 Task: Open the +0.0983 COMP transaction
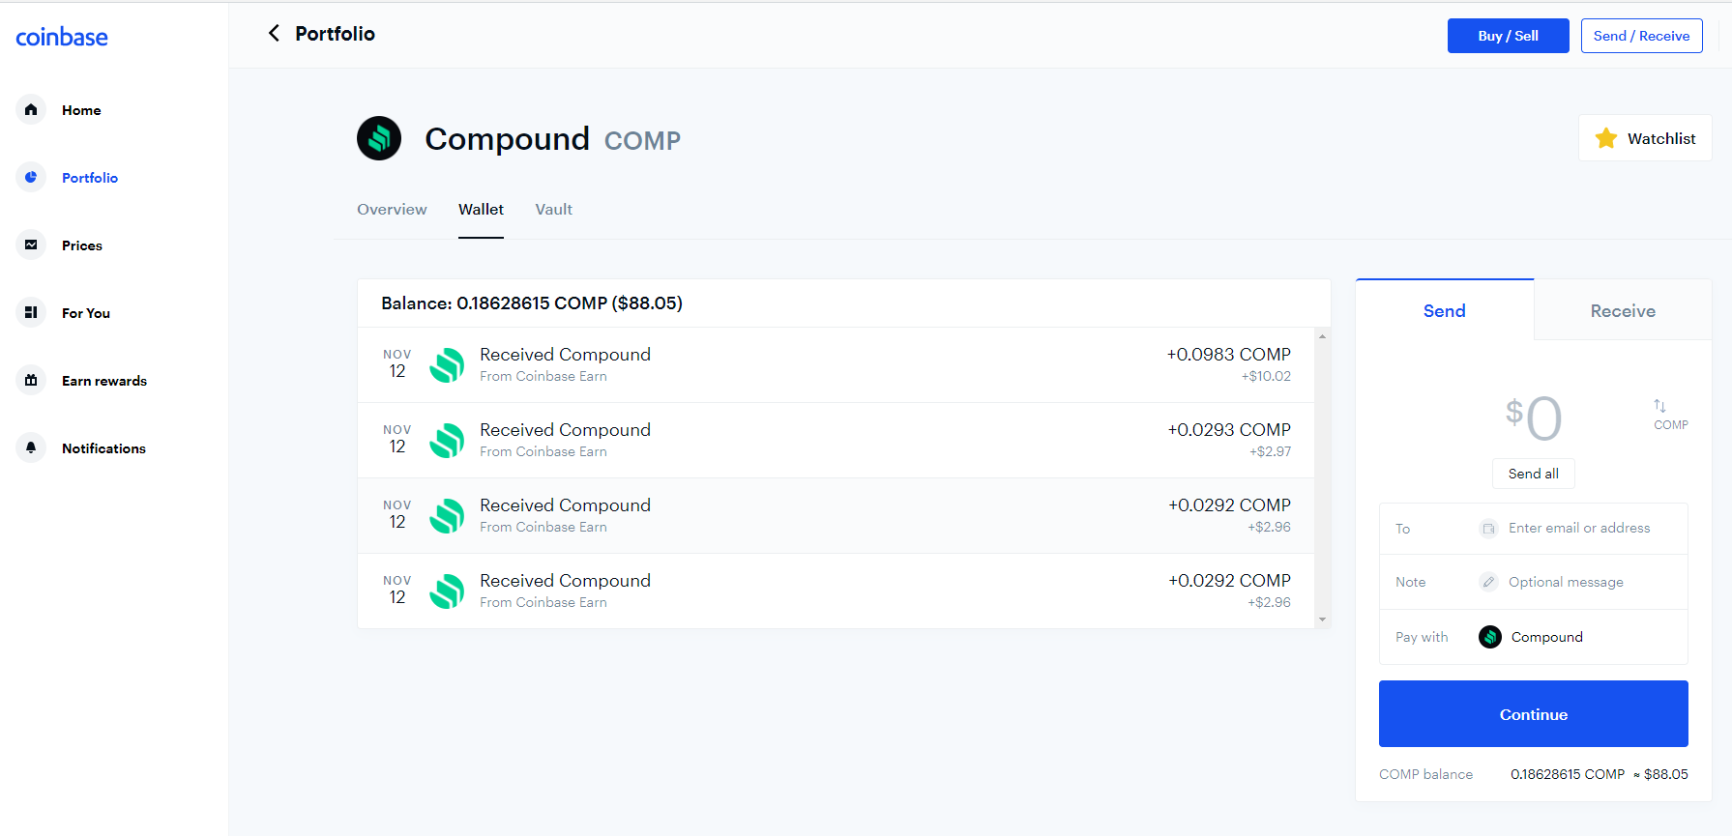click(x=836, y=365)
